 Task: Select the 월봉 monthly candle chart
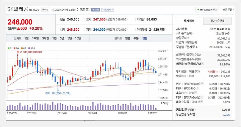145,38
